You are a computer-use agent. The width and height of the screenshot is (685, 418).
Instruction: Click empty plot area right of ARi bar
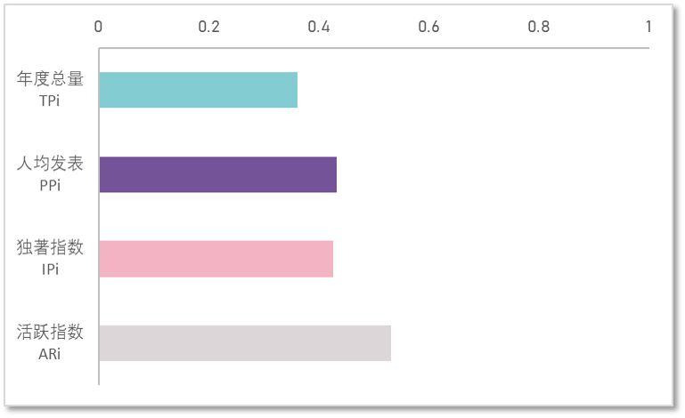[x=520, y=343]
